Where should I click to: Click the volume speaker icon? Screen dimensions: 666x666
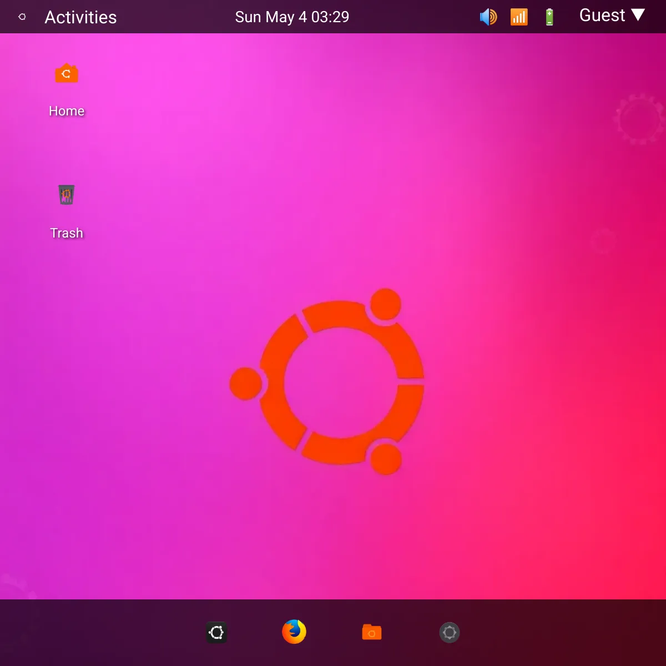point(488,17)
